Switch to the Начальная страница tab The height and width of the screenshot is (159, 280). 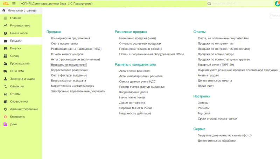22,10
